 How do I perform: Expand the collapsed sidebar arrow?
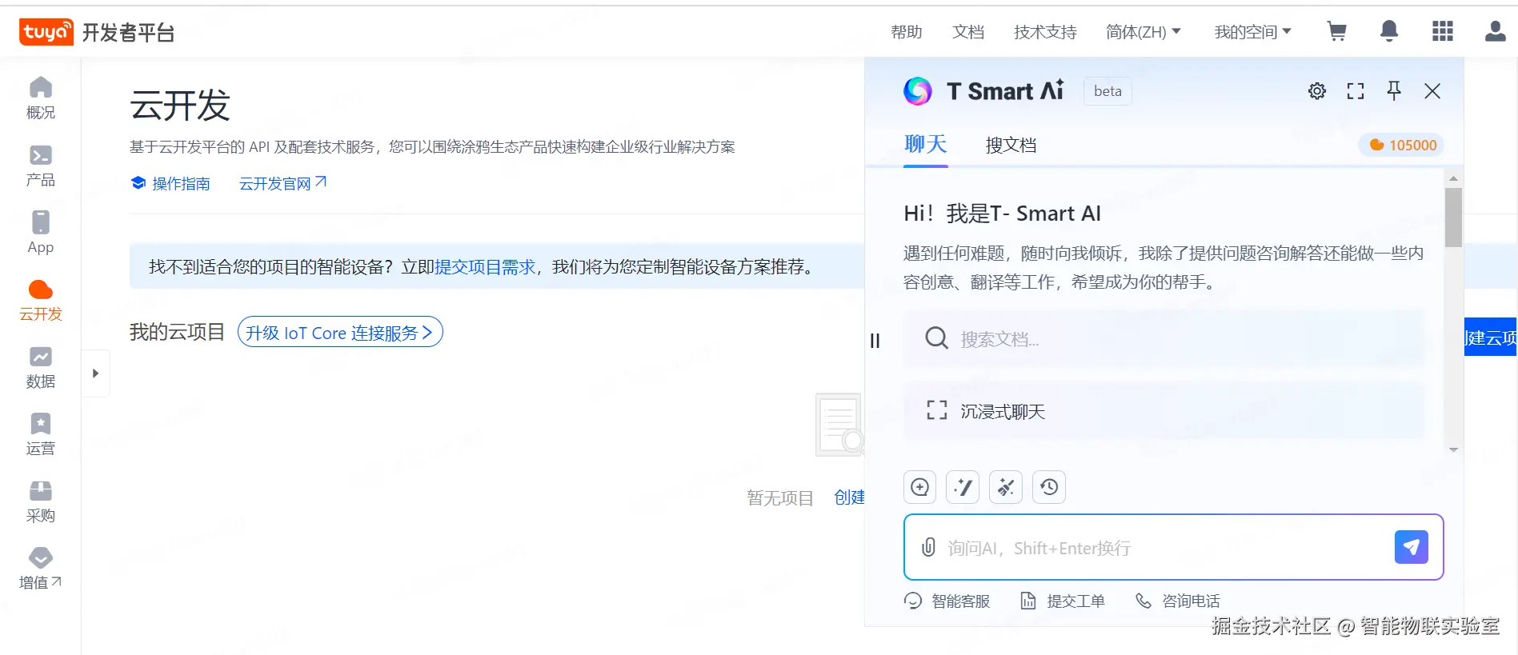(95, 373)
